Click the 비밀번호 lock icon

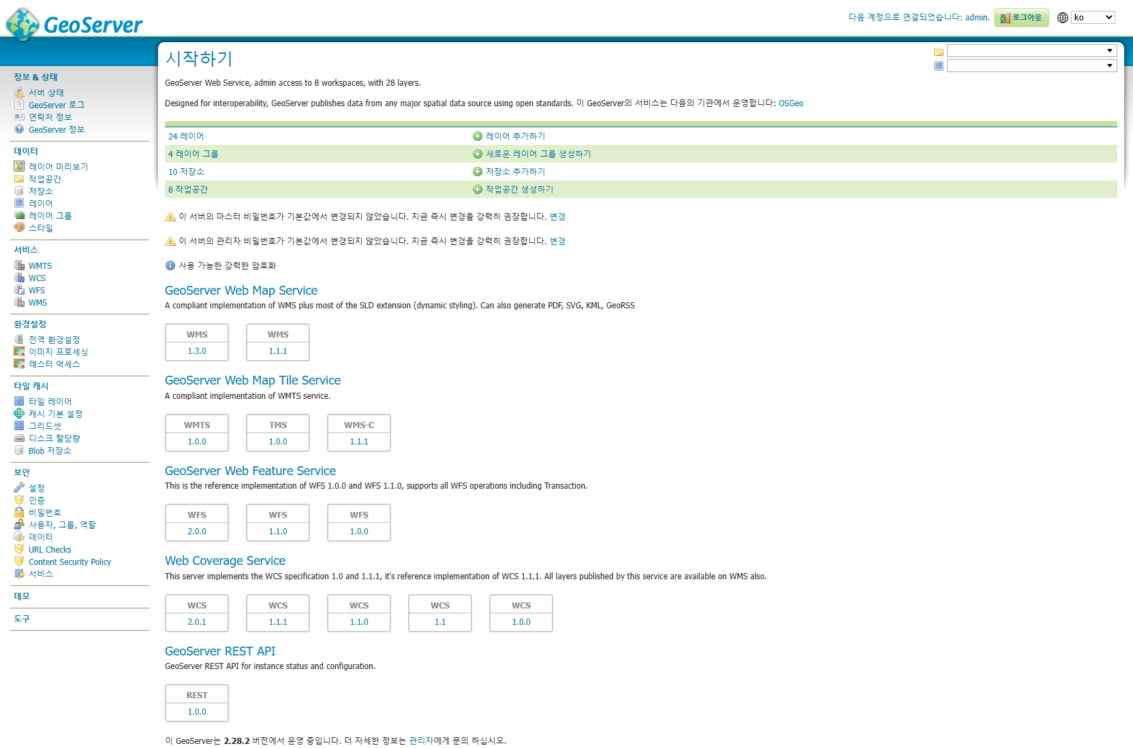coord(19,513)
